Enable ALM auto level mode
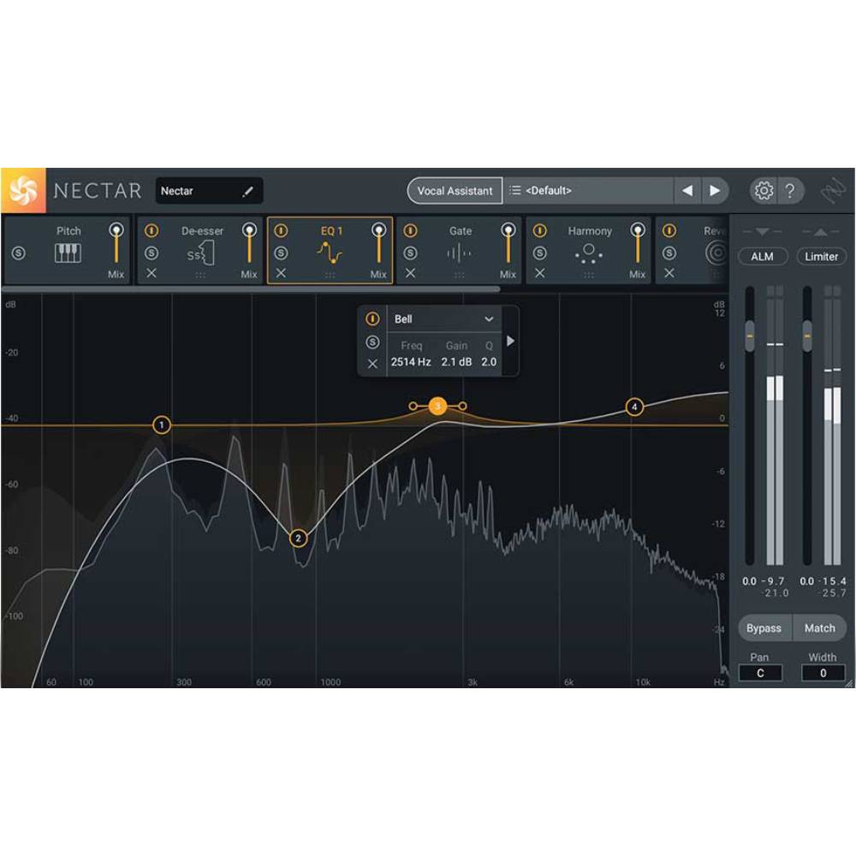Image resolution: width=856 pixels, height=856 pixels. coord(762,257)
